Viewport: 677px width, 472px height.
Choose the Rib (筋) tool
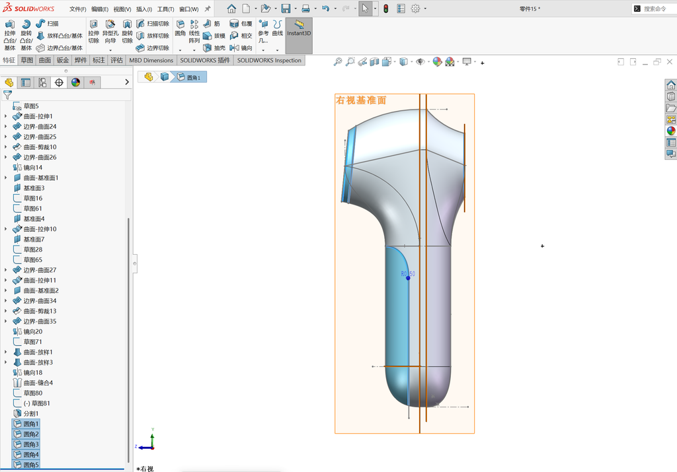click(x=212, y=24)
